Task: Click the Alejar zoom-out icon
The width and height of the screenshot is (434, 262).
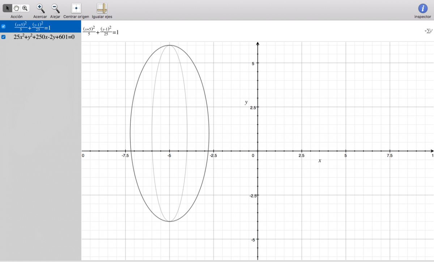Action: coord(55,8)
